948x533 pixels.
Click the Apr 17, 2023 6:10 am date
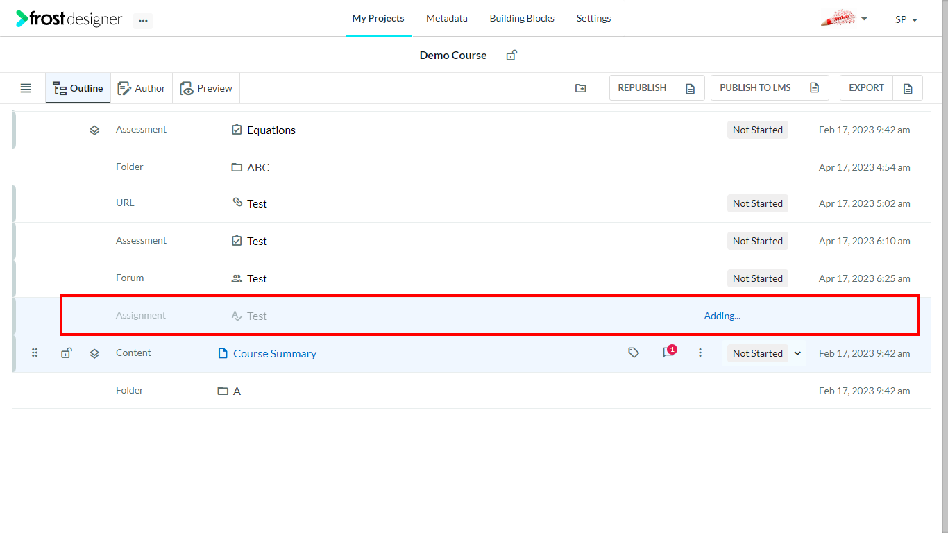[x=865, y=241]
